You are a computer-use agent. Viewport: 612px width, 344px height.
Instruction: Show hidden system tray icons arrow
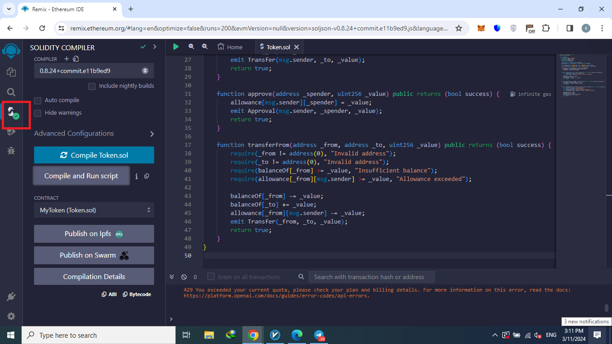[495, 335]
